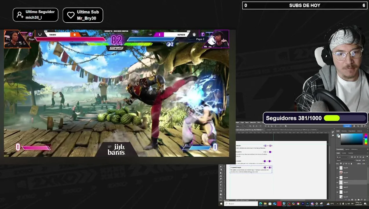Open auto-select Capa dropdown in options bar
The width and height of the screenshot is (369, 209).
coord(239,126)
